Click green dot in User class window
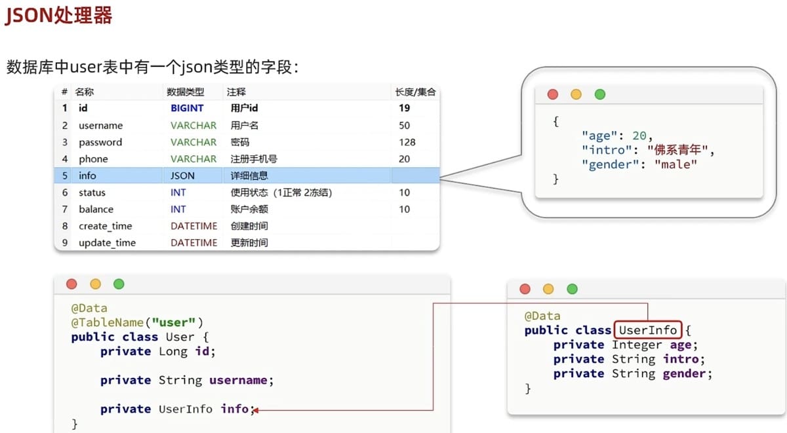 pos(119,284)
